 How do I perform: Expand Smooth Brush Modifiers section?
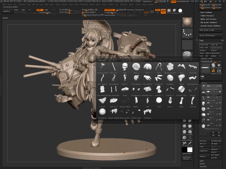[210, 26]
